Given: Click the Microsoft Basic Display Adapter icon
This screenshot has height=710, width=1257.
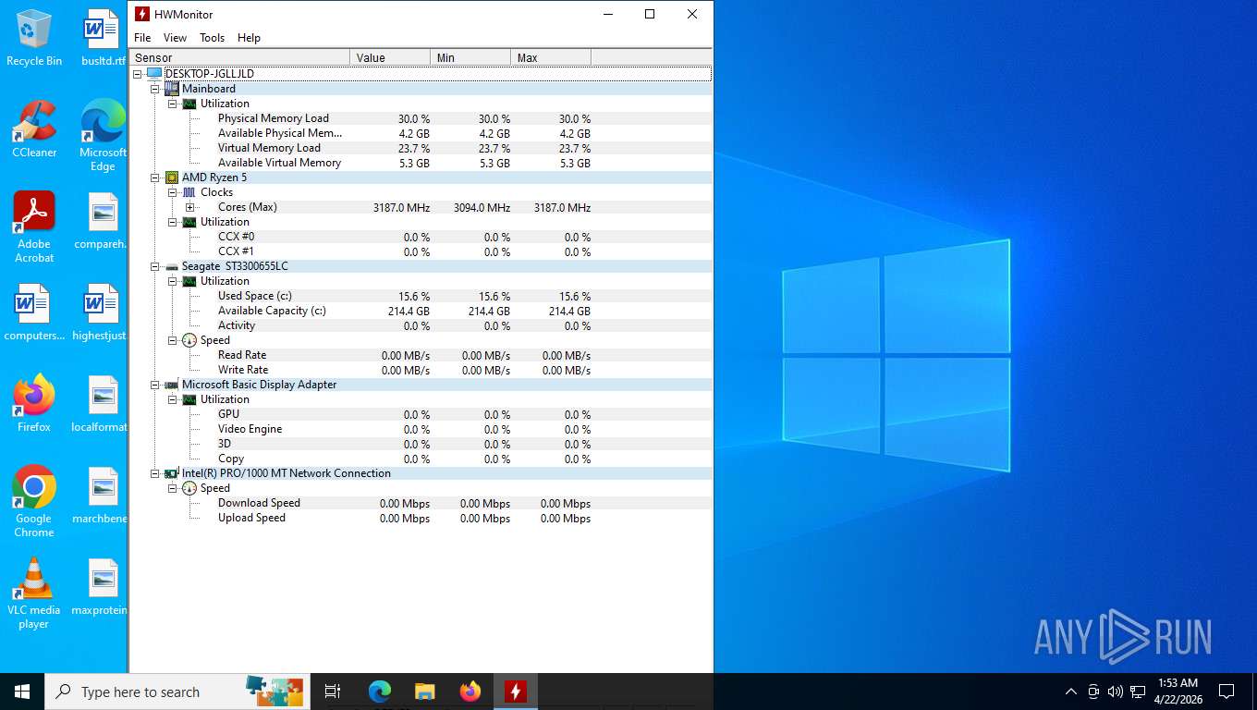Looking at the screenshot, I should click(171, 385).
